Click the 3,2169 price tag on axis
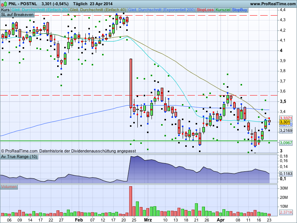Viewport: 297px width, 223px height. coord(286,131)
